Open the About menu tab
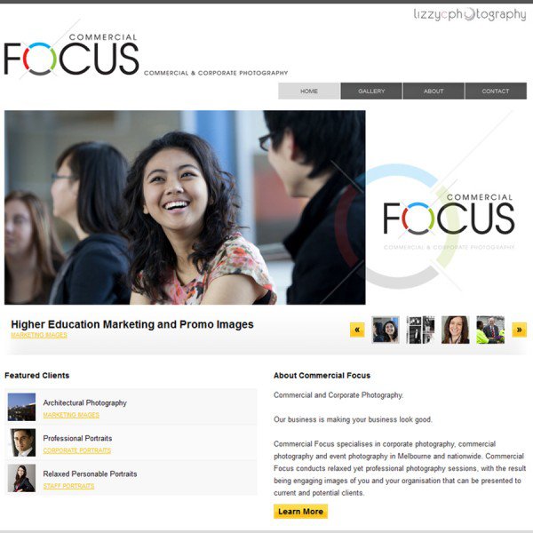Viewport: 533px width, 533px height. [434, 91]
